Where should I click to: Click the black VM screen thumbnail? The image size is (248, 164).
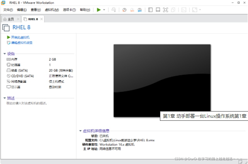(162, 81)
